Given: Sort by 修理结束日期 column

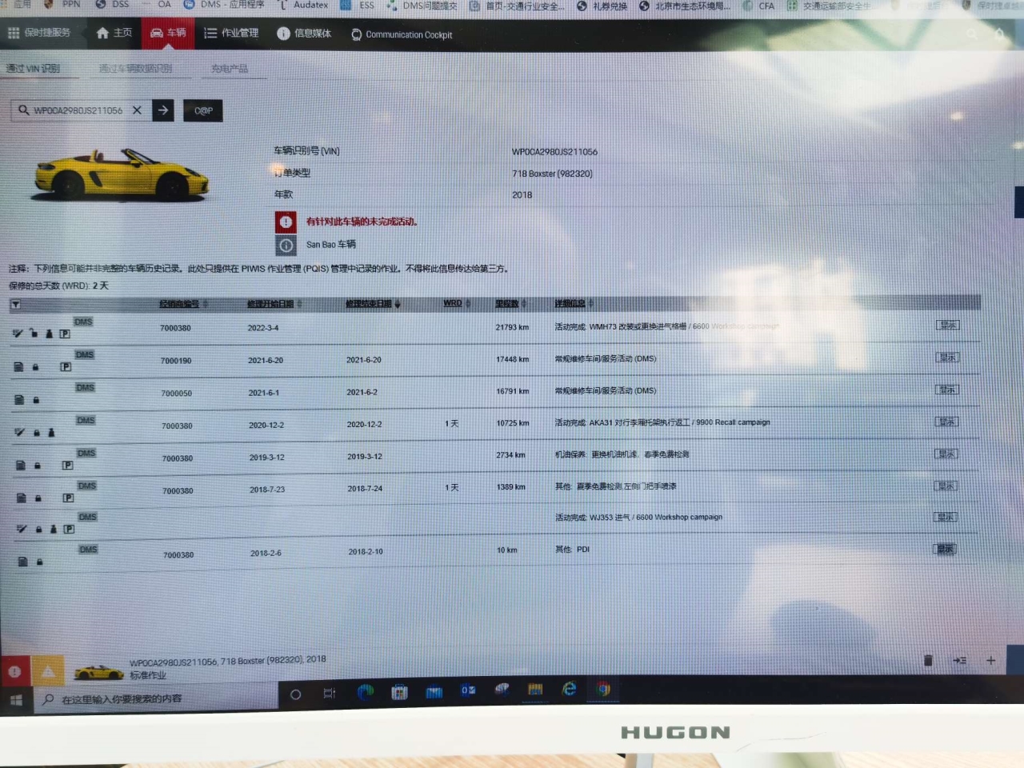Looking at the screenshot, I should click(x=373, y=304).
